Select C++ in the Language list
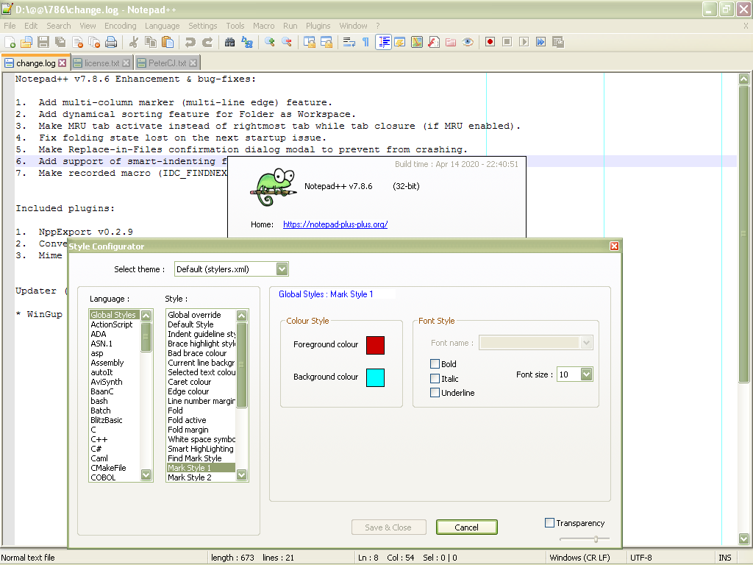The width and height of the screenshot is (753, 565). [x=114, y=439]
